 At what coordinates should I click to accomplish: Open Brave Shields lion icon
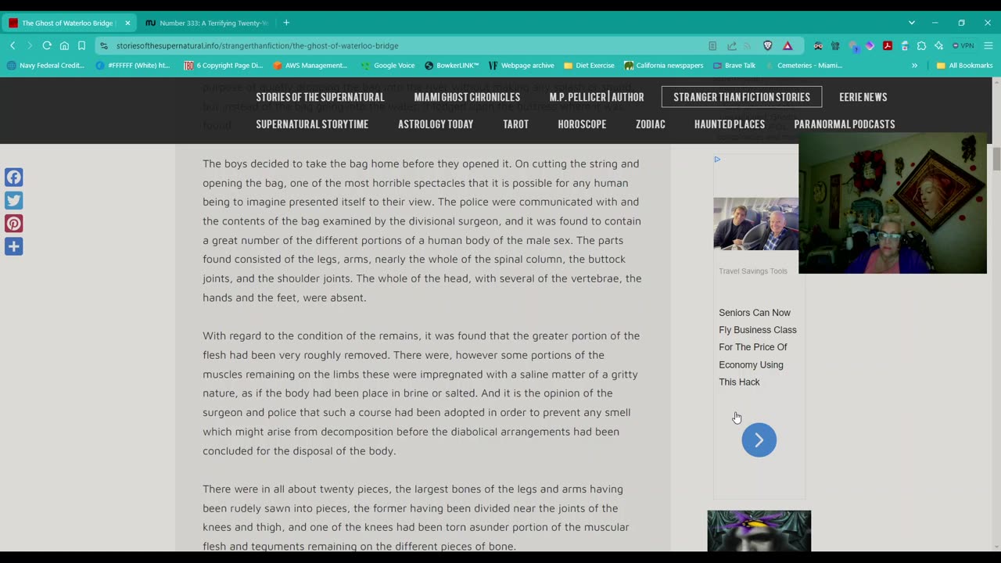pyautogui.click(x=768, y=45)
